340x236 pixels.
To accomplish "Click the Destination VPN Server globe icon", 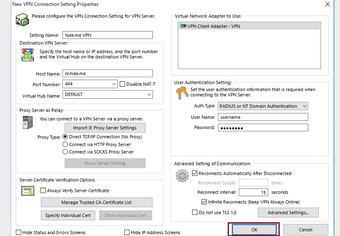I will coord(28,55).
